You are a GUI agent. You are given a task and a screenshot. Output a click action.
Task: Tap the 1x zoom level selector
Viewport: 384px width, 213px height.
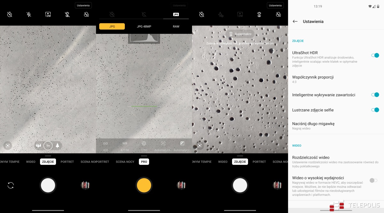pyautogui.click(x=48, y=146)
